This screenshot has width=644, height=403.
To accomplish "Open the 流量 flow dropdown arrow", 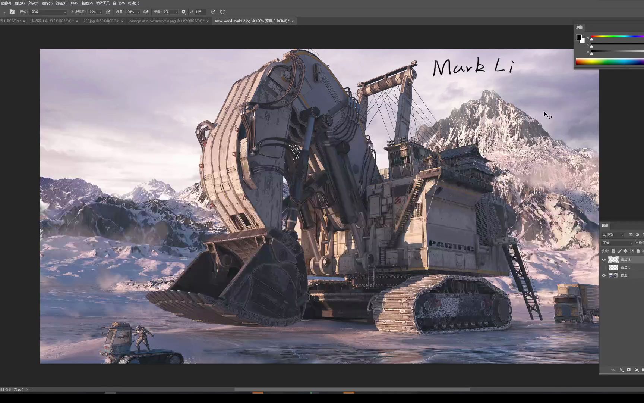I will (x=138, y=12).
